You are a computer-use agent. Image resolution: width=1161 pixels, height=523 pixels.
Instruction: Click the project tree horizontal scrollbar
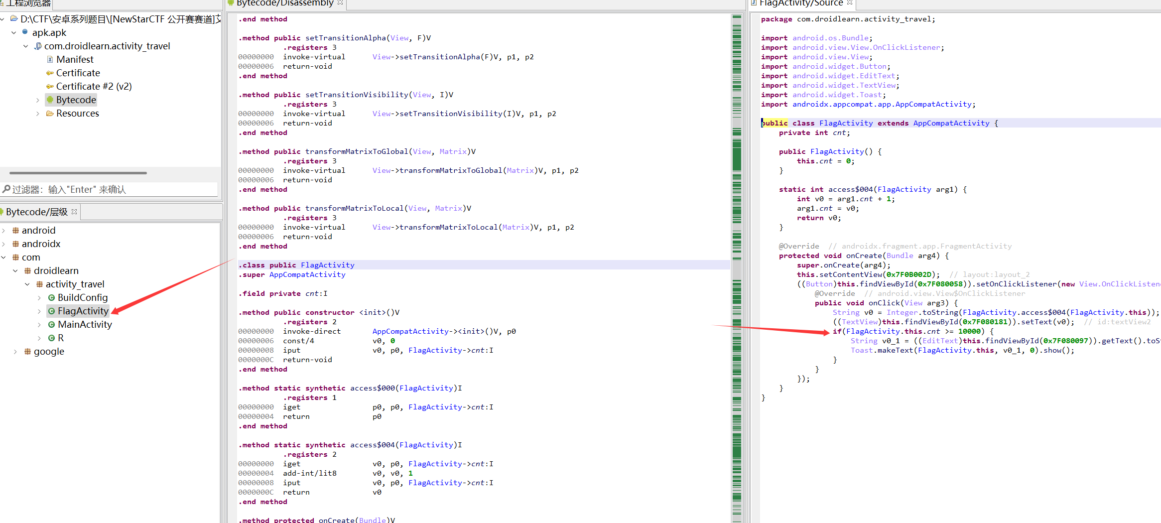point(78,173)
